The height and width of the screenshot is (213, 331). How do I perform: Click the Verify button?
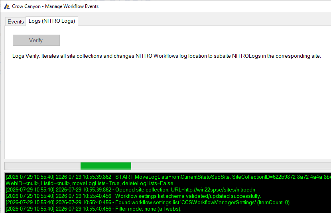pos(36,40)
